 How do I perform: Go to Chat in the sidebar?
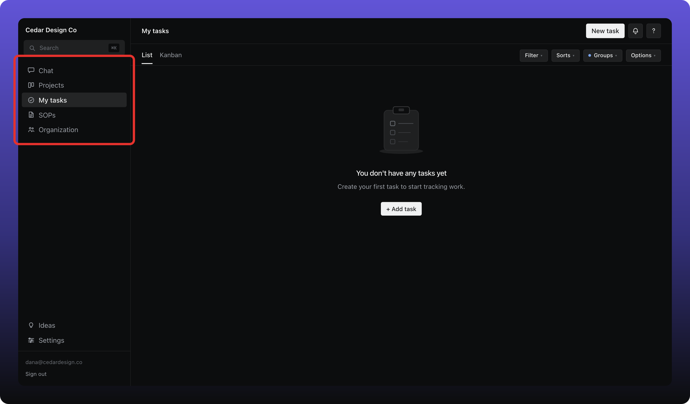74,70
